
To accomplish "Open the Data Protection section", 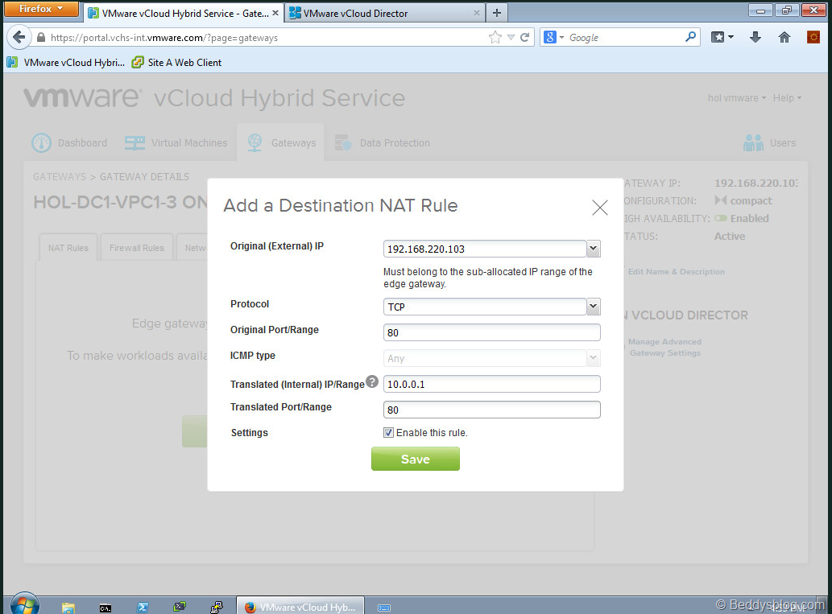I will pyautogui.click(x=383, y=142).
